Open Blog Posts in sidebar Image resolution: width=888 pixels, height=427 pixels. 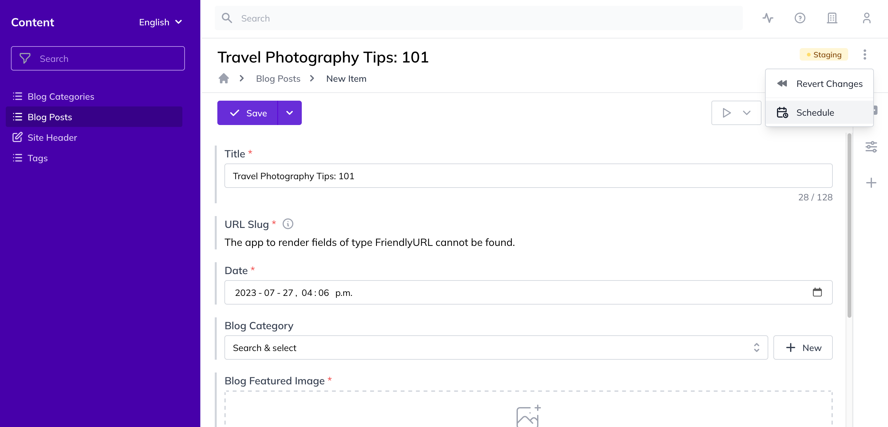[x=94, y=117]
